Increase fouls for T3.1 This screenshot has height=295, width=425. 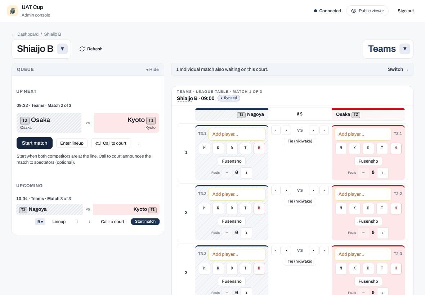point(246,173)
